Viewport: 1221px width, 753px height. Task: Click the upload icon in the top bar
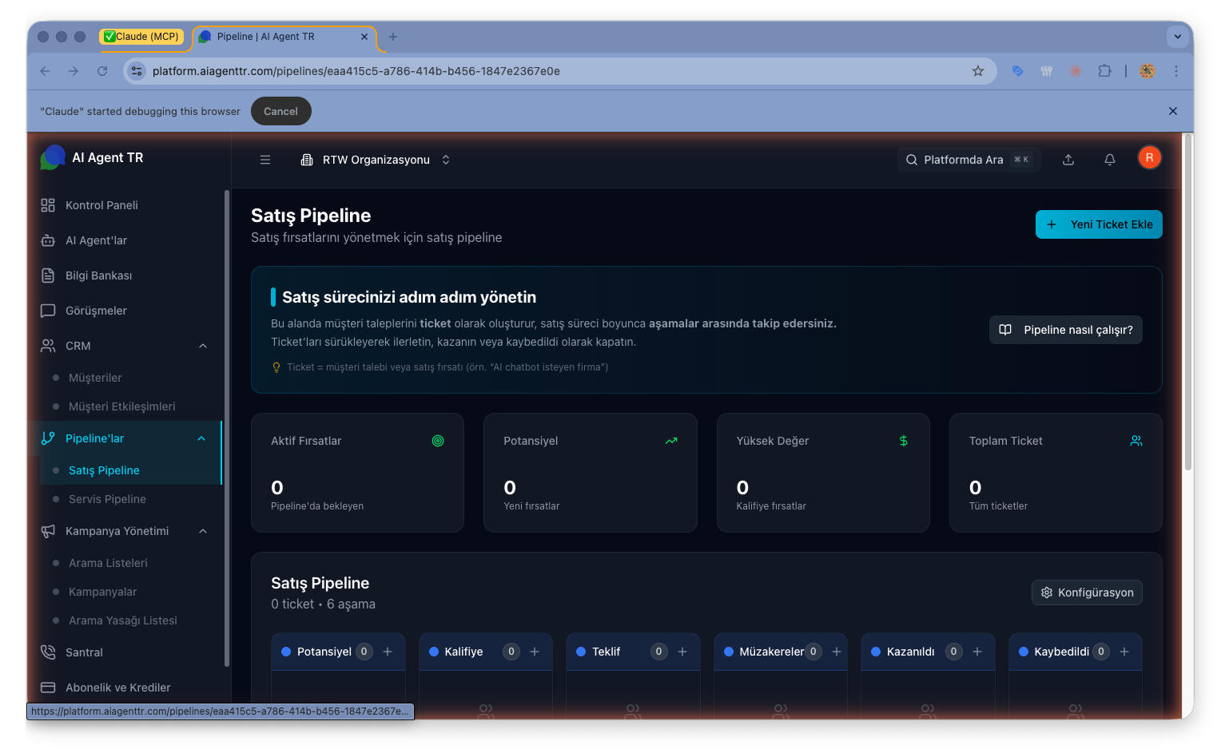pyautogui.click(x=1068, y=159)
